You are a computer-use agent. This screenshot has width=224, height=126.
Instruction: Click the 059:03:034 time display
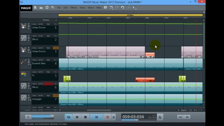(x=133, y=117)
